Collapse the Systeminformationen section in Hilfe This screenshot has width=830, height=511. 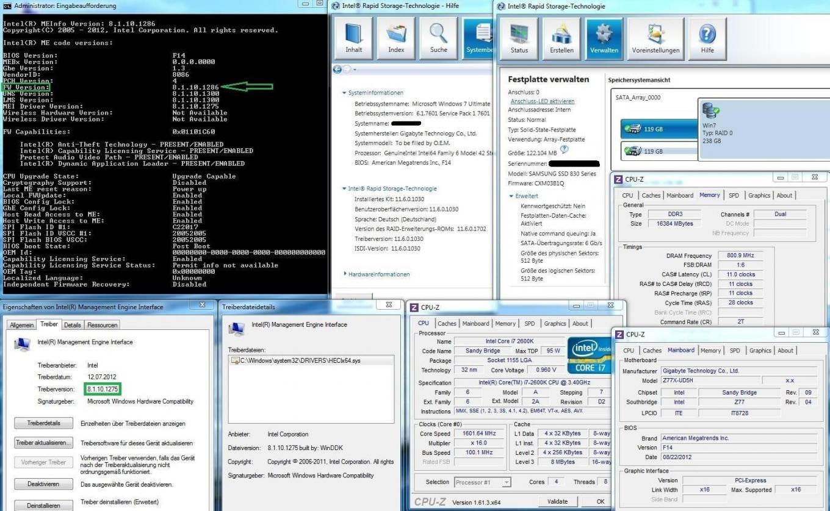(344, 93)
